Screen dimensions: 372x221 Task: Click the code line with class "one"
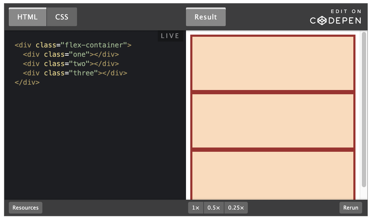(71, 54)
